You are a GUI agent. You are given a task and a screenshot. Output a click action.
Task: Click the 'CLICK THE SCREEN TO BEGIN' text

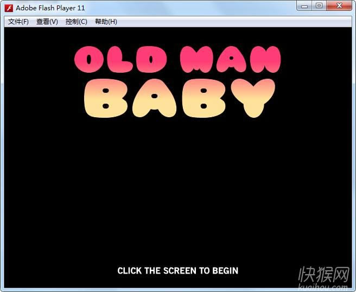pos(177,270)
